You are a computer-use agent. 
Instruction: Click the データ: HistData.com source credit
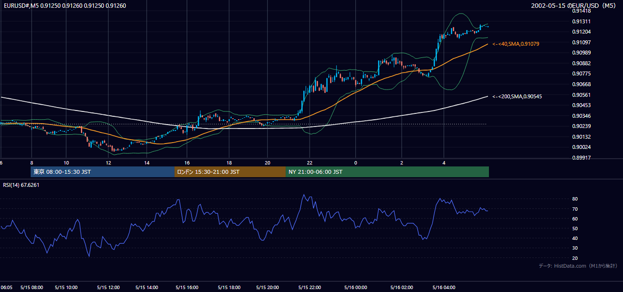tap(578, 266)
